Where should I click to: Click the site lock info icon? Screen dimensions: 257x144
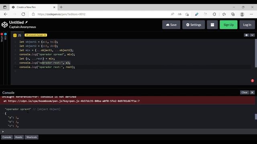pyautogui.click(x=33, y=14)
